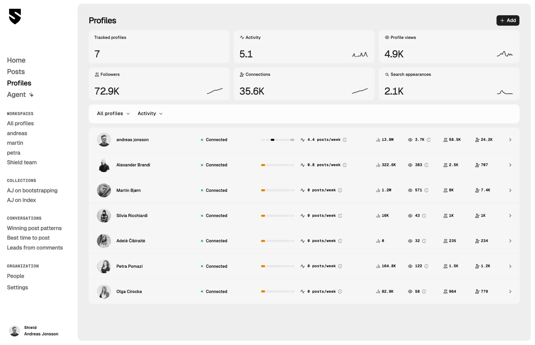Click the magnifier icon beside Search appearances
The height and width of the screenshot is (345, 535).
click(387, 74)
